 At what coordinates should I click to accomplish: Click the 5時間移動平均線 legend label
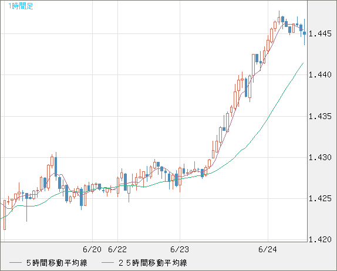point(57,263)
